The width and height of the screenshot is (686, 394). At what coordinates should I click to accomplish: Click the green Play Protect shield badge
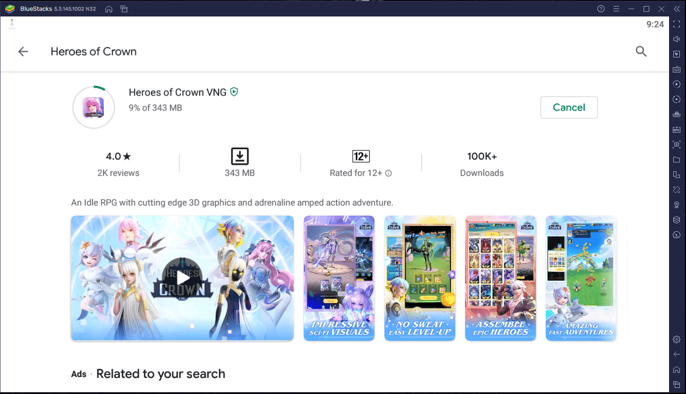click(234, 92)
